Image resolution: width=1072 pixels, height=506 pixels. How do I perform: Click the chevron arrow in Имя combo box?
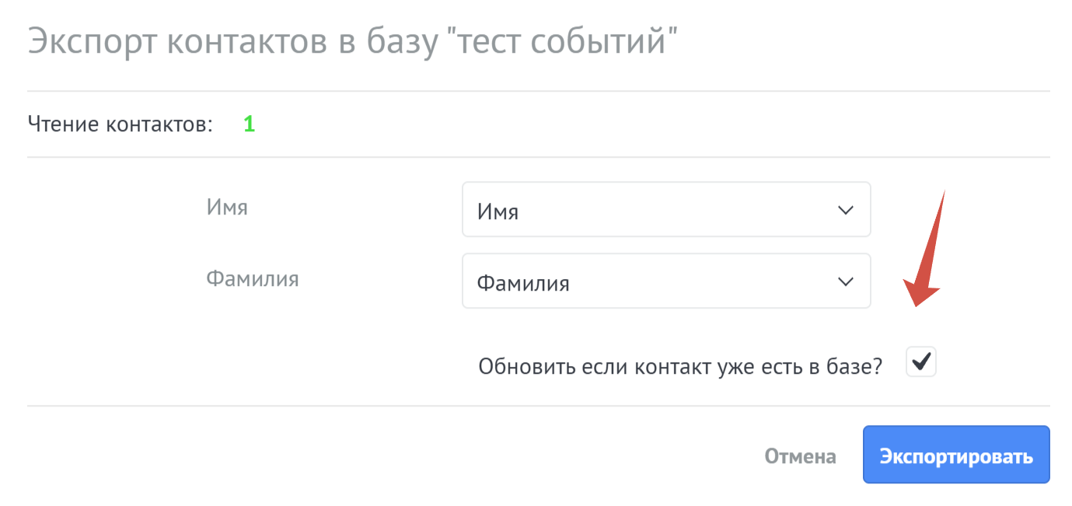845,211
